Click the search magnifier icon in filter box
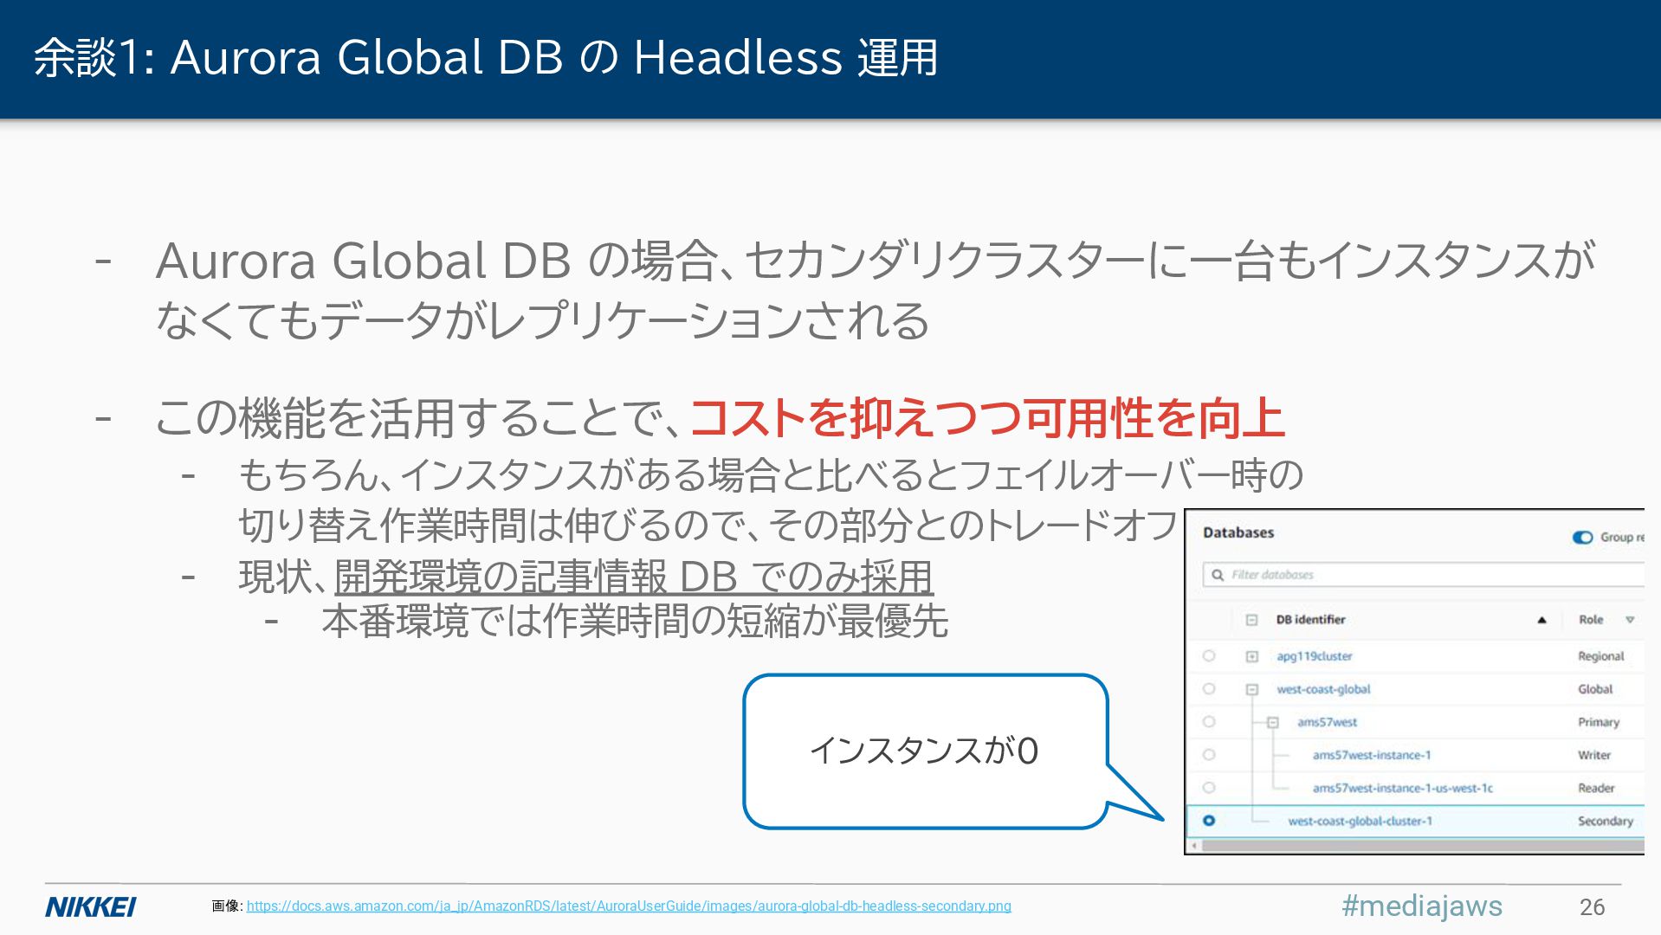 click(1218, 575)
